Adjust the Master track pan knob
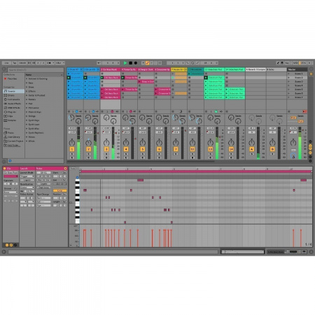Viewport: 315px width, 315px height. (293, 142)
